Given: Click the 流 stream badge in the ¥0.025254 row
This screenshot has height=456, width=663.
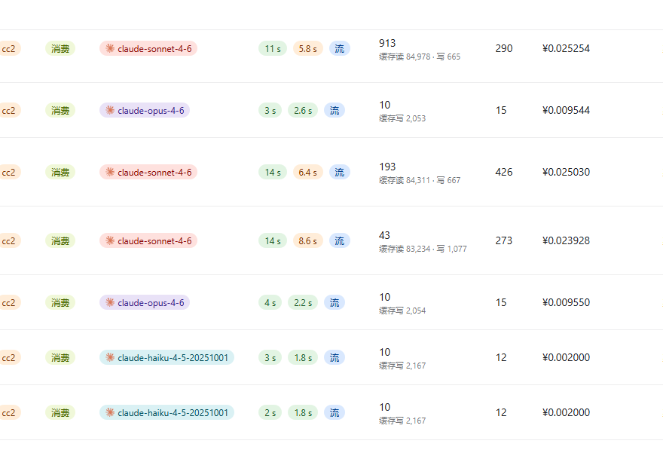Looking at the screenshot, I should point(340,49).
